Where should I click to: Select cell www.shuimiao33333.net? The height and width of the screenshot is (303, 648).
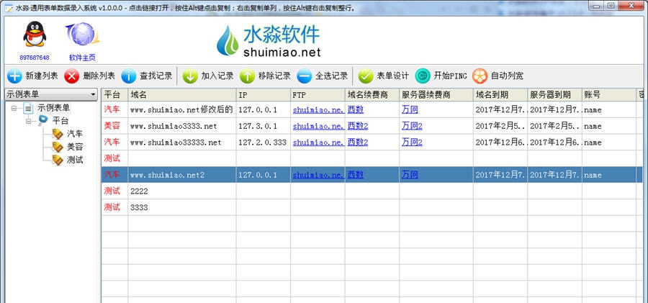(x=182, y=143)
